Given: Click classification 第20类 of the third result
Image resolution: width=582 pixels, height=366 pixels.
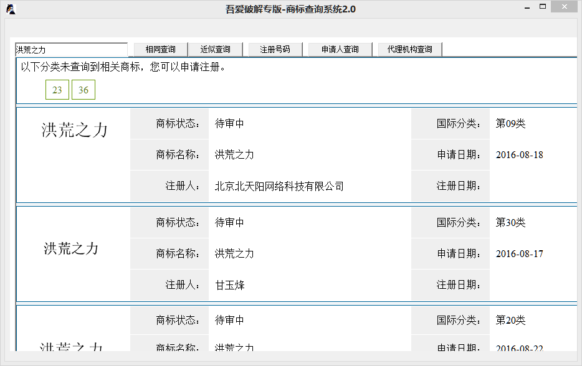Looking at the screenshot, I should tap(510, 320).
